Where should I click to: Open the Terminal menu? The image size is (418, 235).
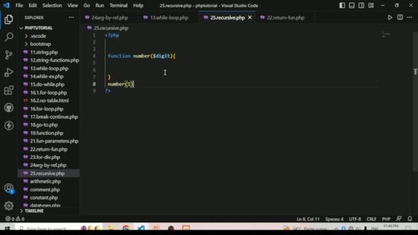(x=119, y=6)
